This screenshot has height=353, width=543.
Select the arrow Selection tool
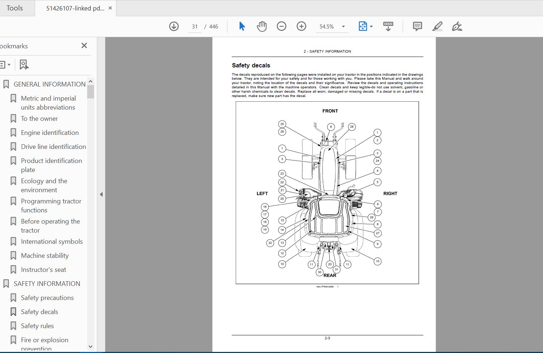pyautogui.click(x=242, y=26)
